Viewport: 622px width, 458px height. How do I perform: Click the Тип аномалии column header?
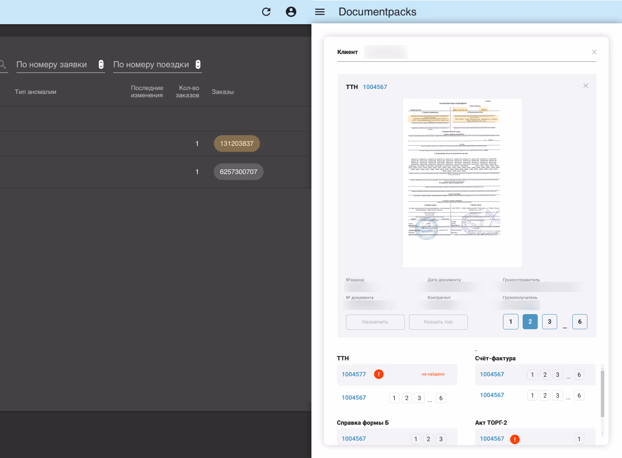click(x=35, y=92)
